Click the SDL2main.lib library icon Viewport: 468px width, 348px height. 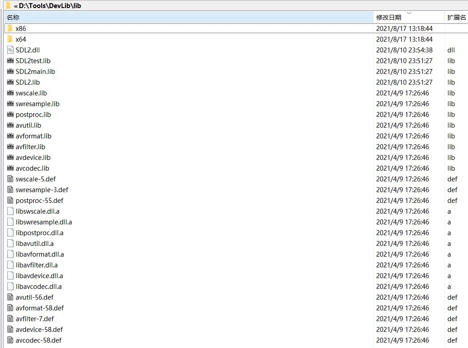click(x=10, y=71)
